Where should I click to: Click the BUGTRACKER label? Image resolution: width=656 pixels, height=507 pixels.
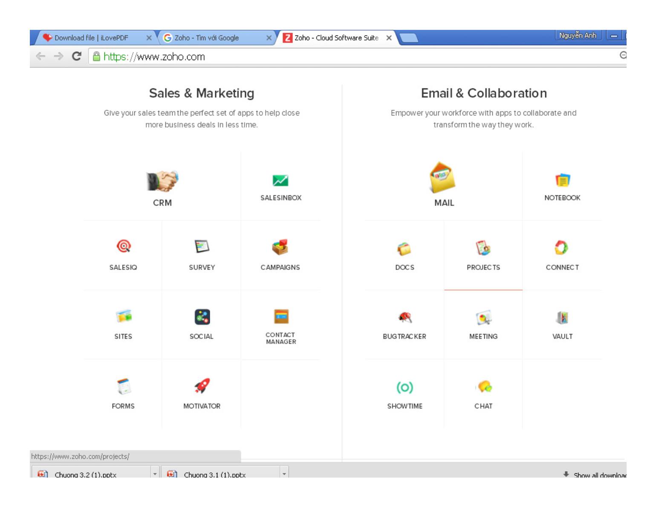tap(405, 336)
